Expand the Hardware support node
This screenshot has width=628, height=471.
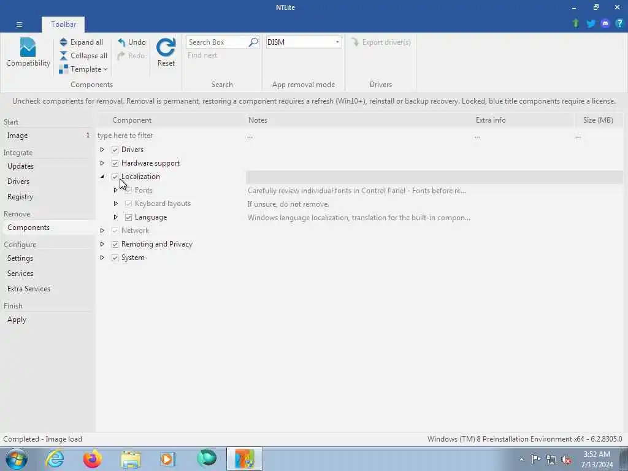102,163
